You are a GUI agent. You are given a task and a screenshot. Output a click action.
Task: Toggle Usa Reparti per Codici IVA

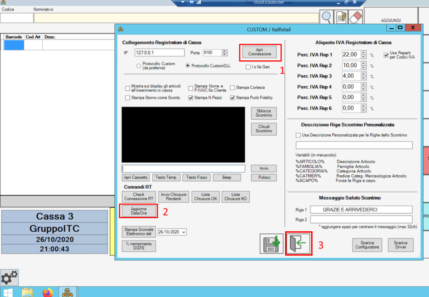point(386,55)
